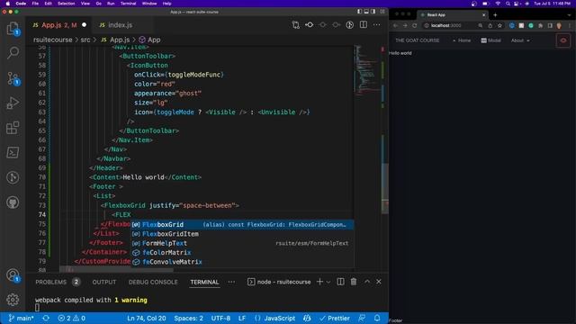The height and width of the screenshot is (324, 576).
Task: Select the feConvolveMatrix autocomplete suggestion
Action: tap(242, 262)
